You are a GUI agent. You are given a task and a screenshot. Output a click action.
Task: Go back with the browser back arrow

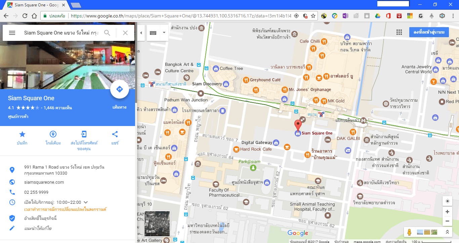[x=6, y=16]
